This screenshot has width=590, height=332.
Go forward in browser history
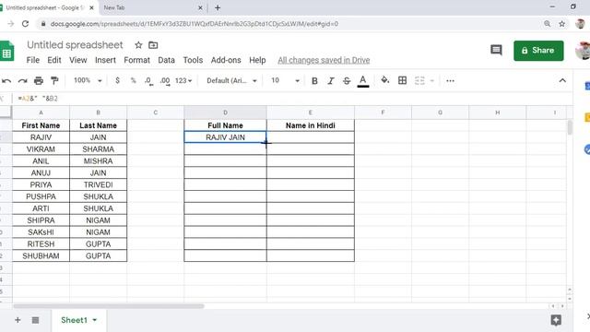pyautogui.click(x=10, y=24)
